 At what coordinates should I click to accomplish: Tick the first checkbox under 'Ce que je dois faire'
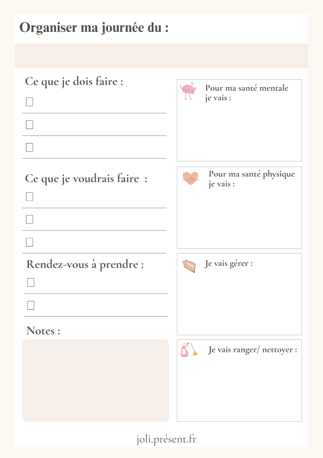click(x=30, y=102)
